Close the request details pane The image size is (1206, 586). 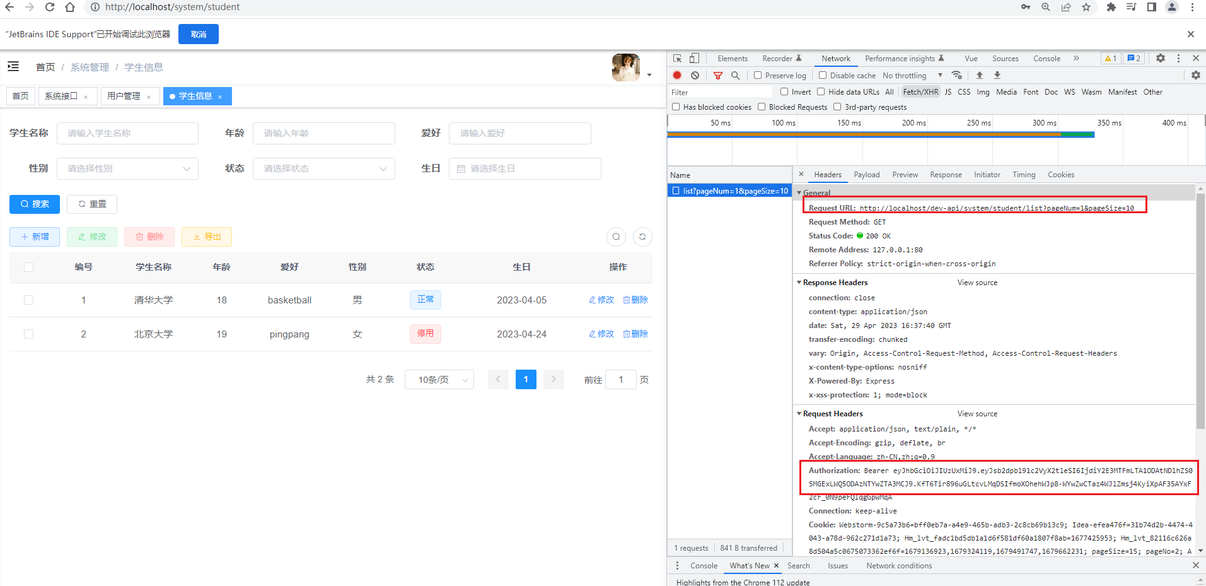click(801, 174)
